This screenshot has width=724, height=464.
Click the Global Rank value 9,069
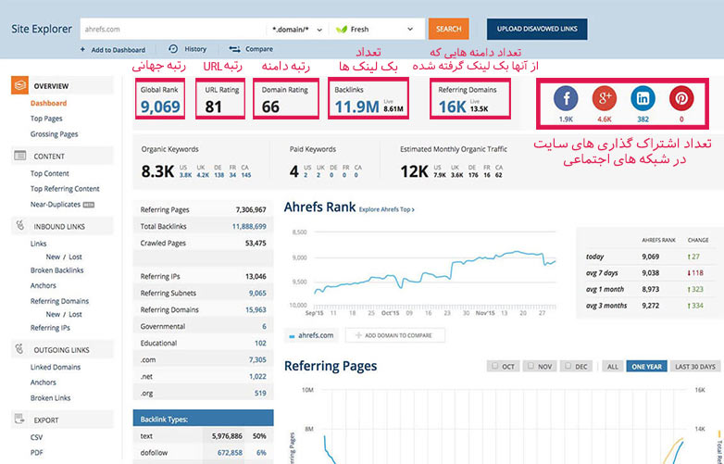click(x=160, y=107)
